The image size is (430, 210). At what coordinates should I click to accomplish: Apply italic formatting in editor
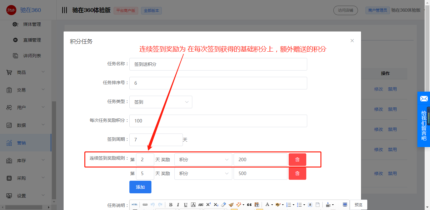(178, 205)
